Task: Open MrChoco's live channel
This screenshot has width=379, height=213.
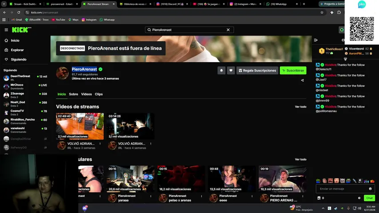Action: tap(25, 87)
